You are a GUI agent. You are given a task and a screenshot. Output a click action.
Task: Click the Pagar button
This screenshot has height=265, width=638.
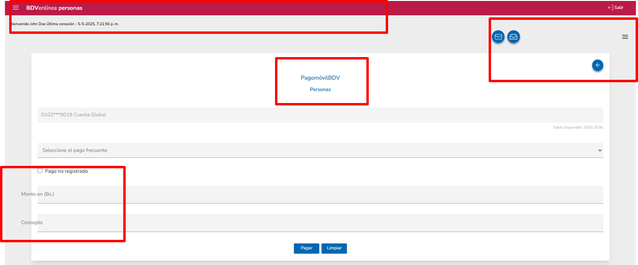click(306, 248)
